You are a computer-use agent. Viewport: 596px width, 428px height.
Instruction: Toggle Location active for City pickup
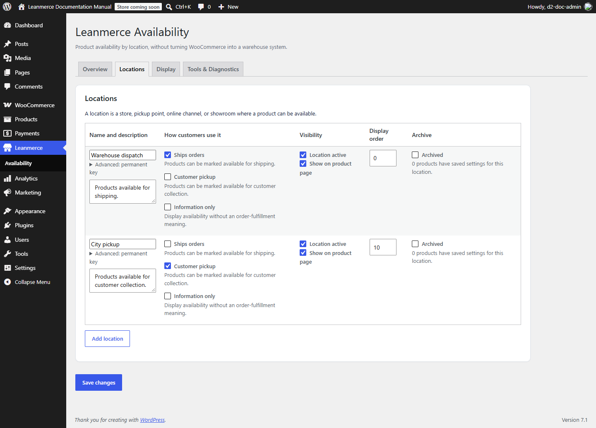[x=303, y=244]
